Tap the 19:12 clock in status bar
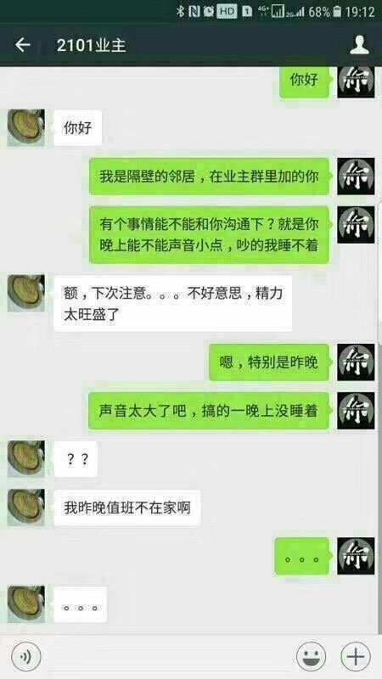Screen dimensions: 382x679 point(359,12)
